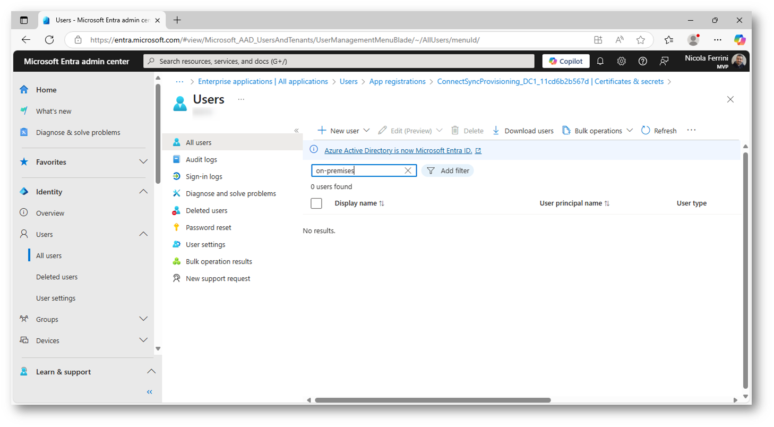
Task: Open the browser Copilot sidebar icon
Action: click(x=739, y=40)
